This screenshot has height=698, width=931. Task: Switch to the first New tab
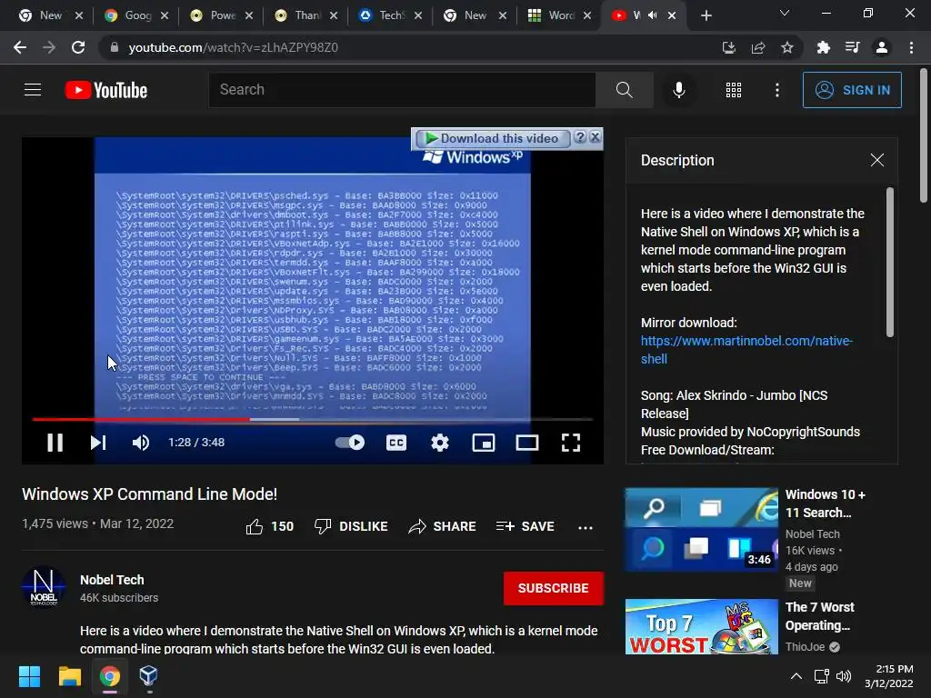(51, 15)
